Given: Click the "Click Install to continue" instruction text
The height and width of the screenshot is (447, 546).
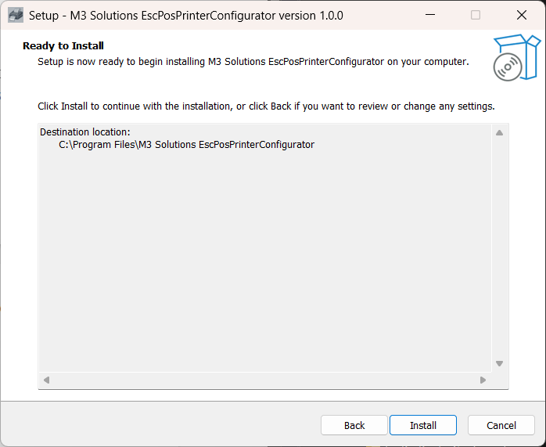Looking at the screenshot, I should (266, 106).
